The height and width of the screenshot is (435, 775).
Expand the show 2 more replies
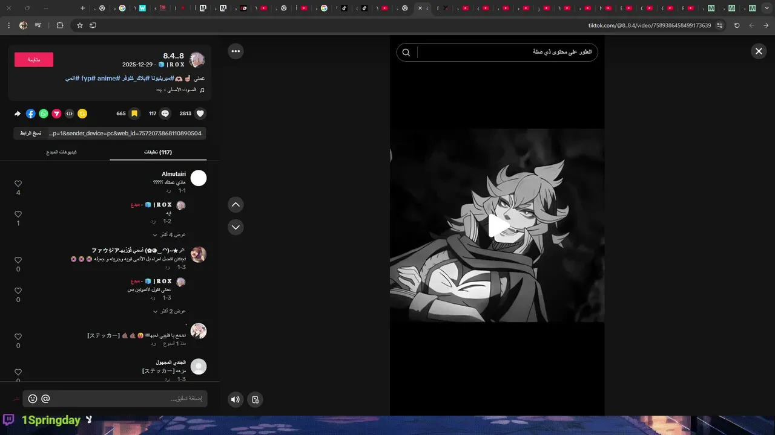click(x=169, y=311)
